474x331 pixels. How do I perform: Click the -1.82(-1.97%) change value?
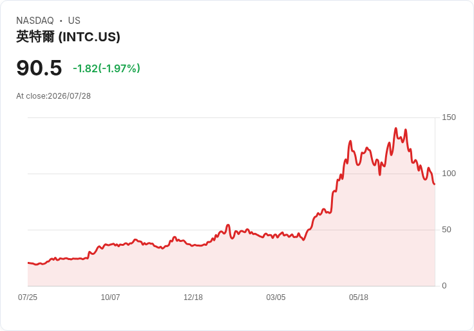[x=106, y=68]
